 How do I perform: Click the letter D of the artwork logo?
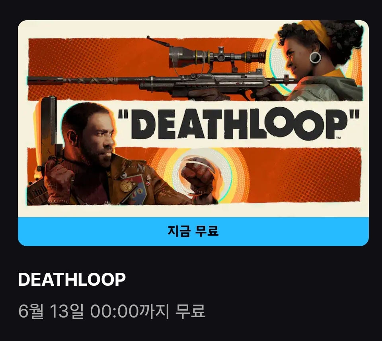(x=144, y=124)
